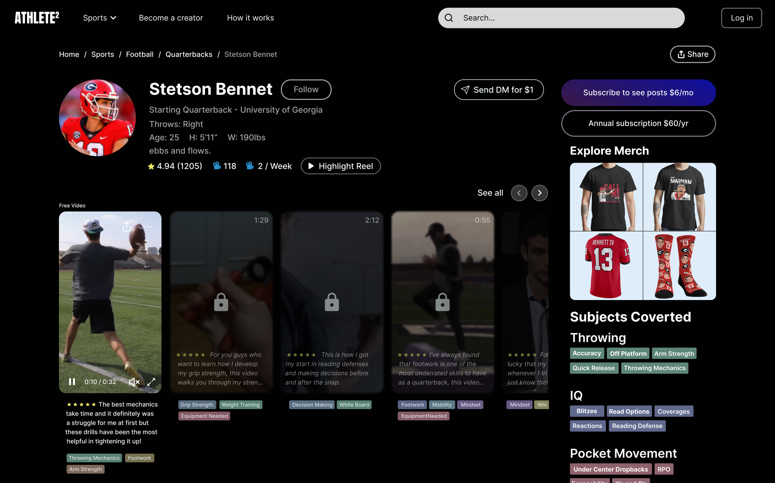The width and height of the screenshot is (775, 483).
Task: Select the Accuracy subject tag
Action: click(587, 353)
